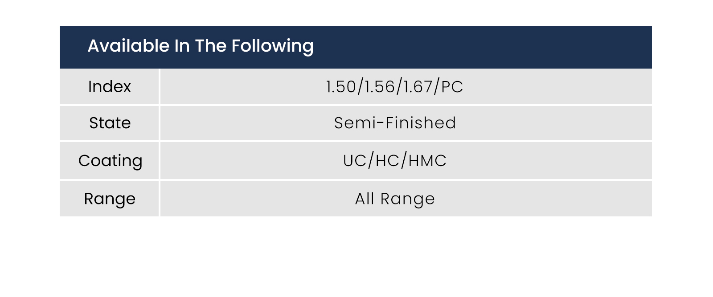This screenshot has width=713, height=297.
Task: Select the Index row label
Action: click(x=110, y=87)
